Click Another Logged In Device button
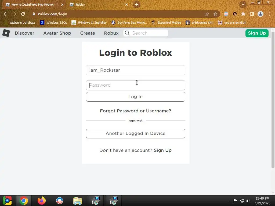 [x=136, y=134]
